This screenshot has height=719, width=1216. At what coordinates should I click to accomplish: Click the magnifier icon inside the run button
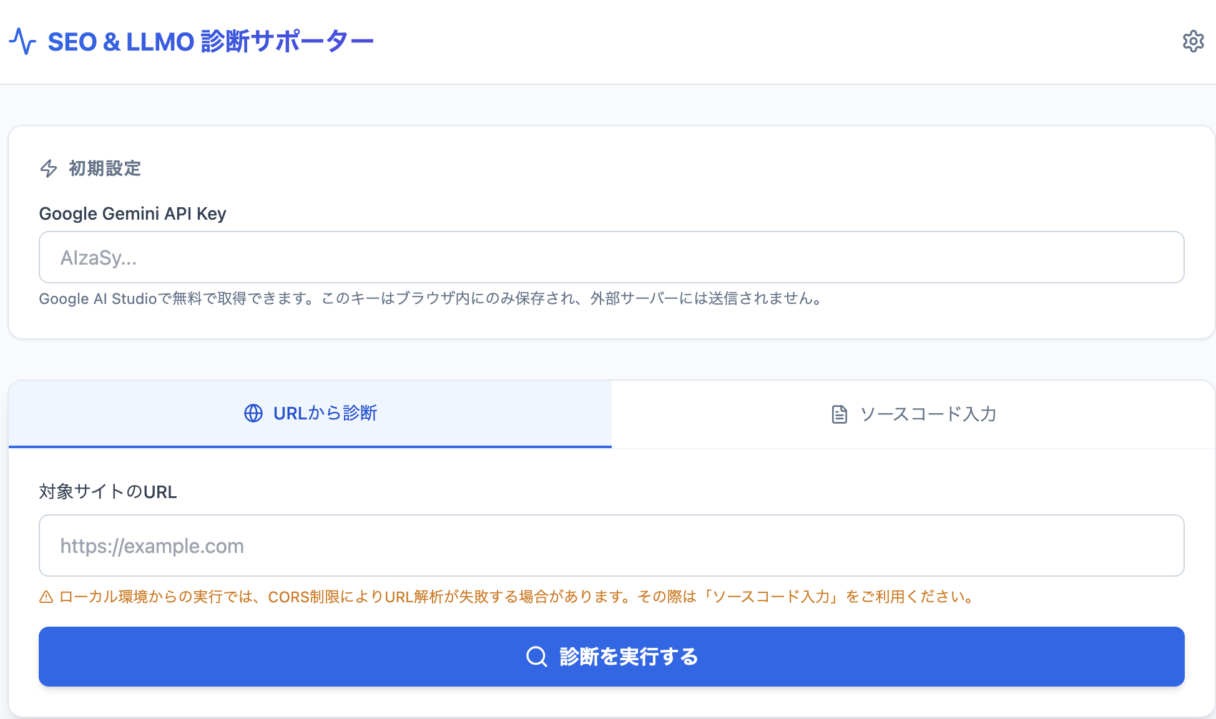click(536, 657)
